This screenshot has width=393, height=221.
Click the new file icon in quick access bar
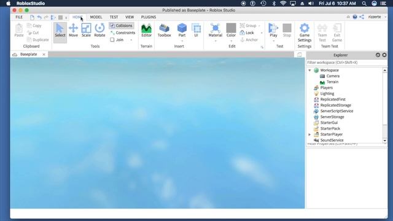(32, 17)
